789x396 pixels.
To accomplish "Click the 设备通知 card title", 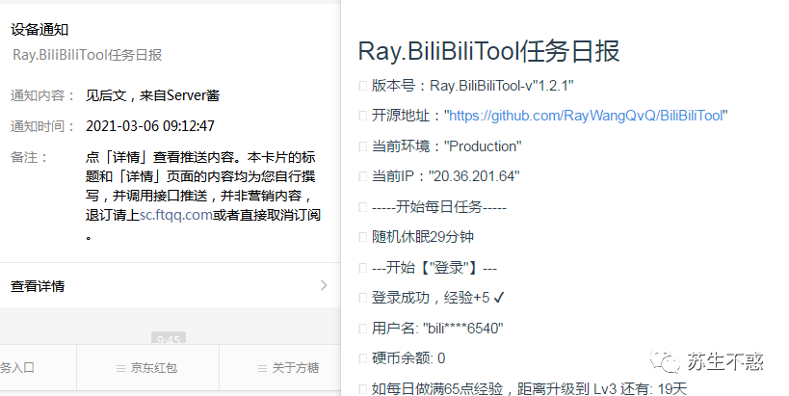I will pyautogui.click(x=39, y=30).
